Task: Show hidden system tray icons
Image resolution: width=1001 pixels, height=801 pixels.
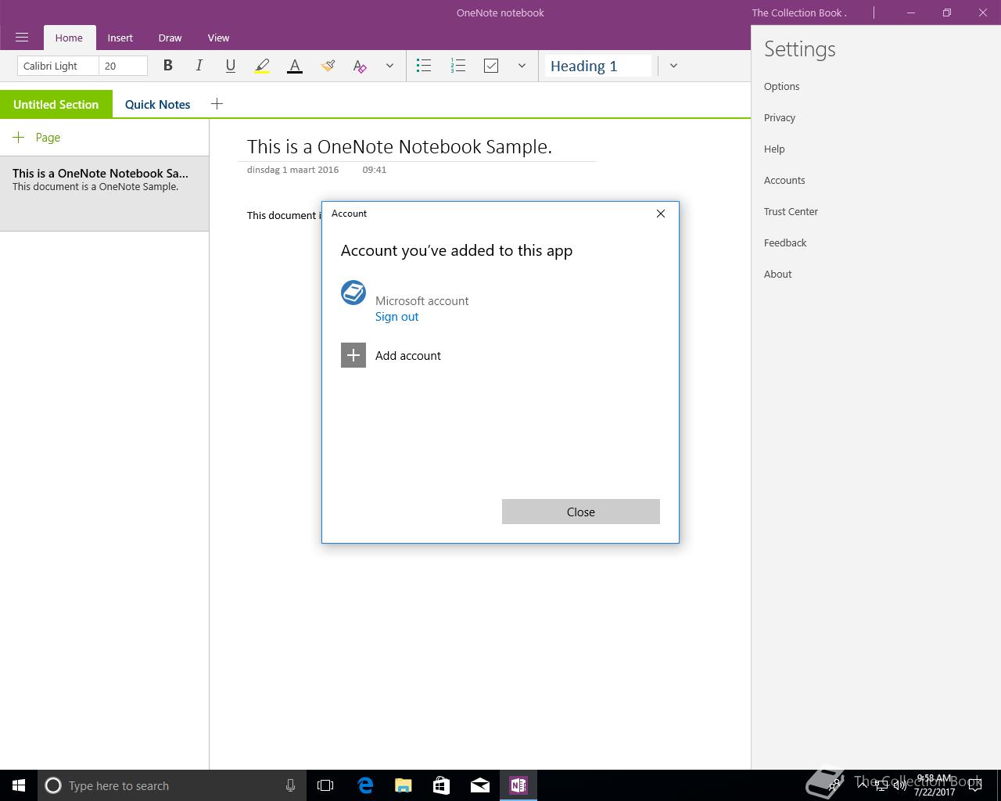Action: (863, 785)
